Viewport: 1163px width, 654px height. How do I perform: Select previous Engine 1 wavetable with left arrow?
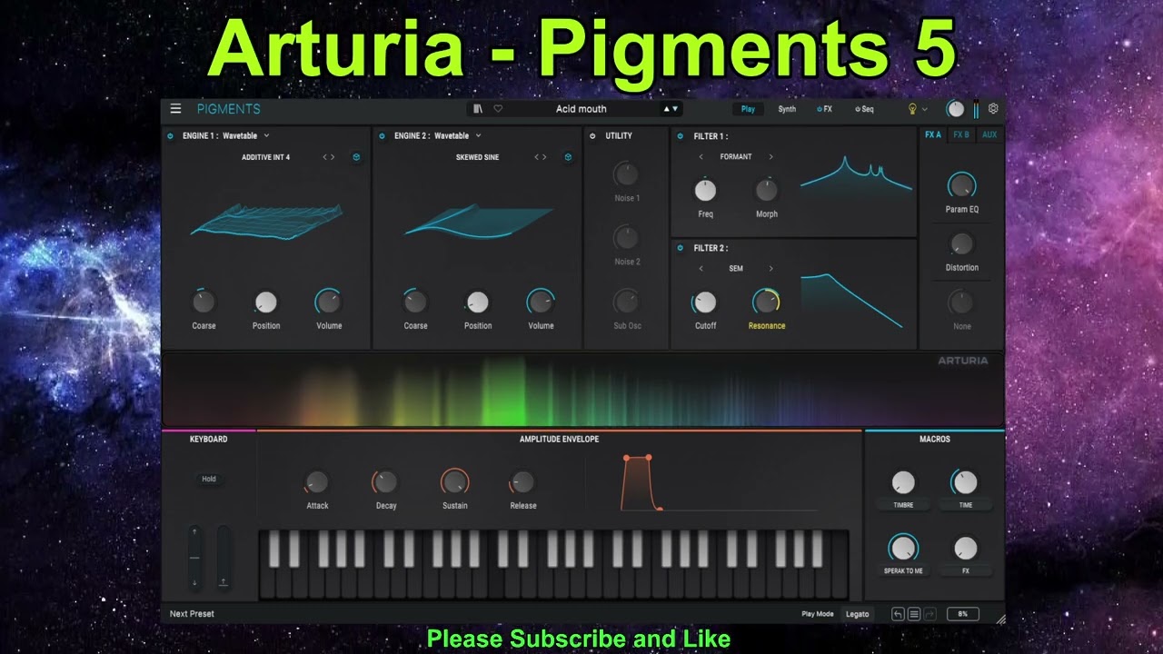pos(325,157)
